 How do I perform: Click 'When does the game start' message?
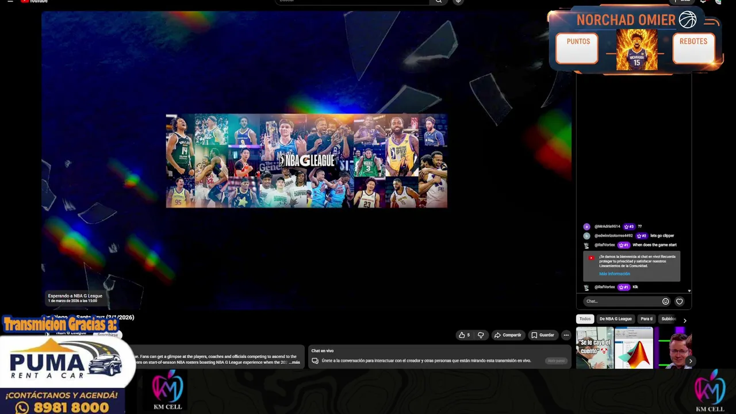point(654,245)
